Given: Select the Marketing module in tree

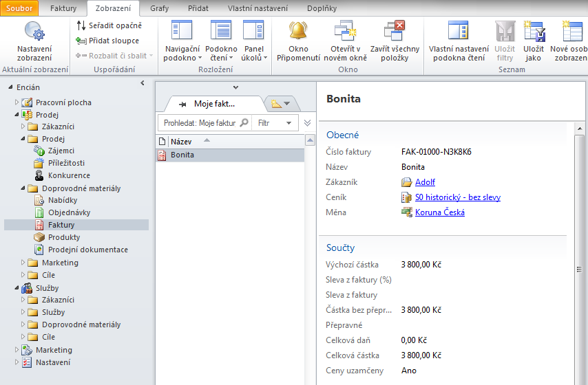Looking at the screenshot, I should tap(54, 350).
